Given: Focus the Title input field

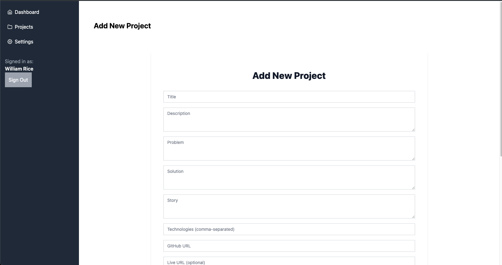Looking at the screenshot, I should pos(289,97).
